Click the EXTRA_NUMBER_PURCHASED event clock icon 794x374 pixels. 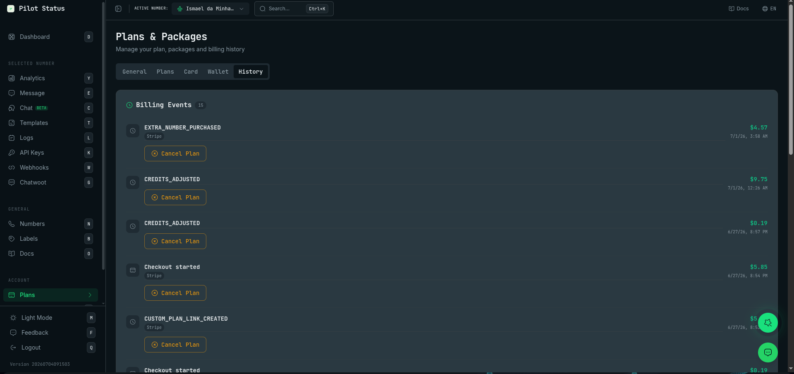[133, 131]
